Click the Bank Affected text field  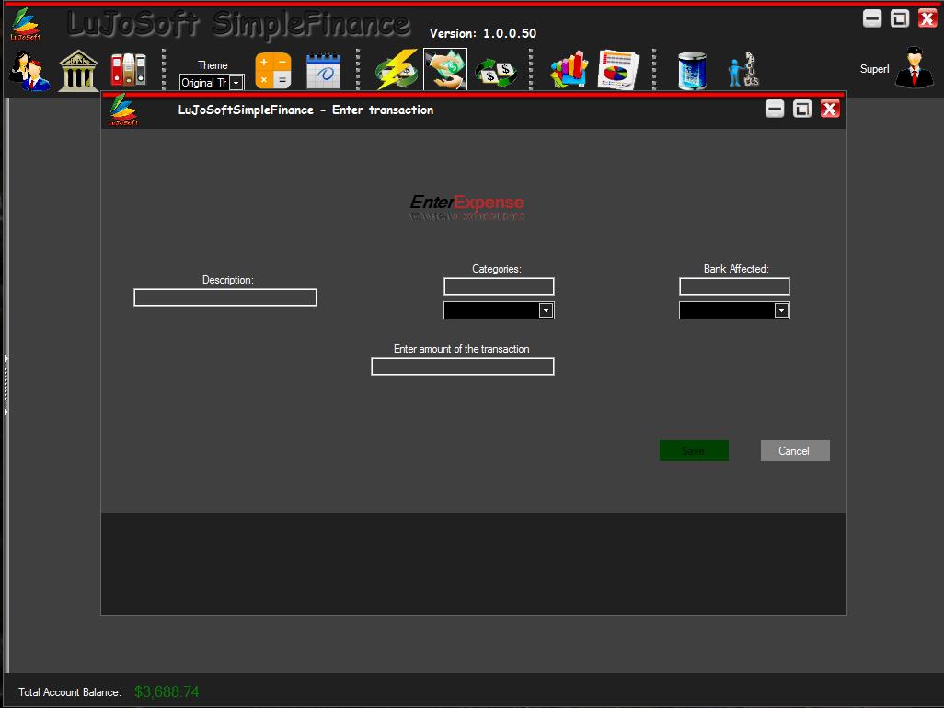[734, 286]
